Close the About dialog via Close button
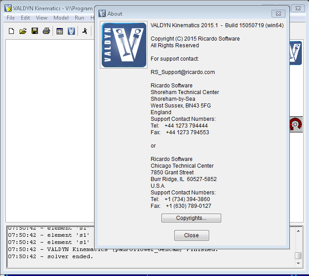309x276 pixels. point(192,235)
